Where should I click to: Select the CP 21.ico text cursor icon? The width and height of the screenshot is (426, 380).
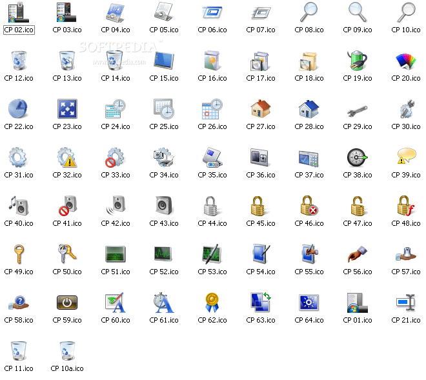[x=405, y=303]
